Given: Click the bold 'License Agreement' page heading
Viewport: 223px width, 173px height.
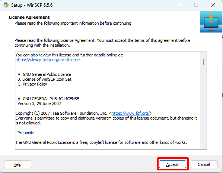Looking at the screenshot, I should tap(29, 17).
